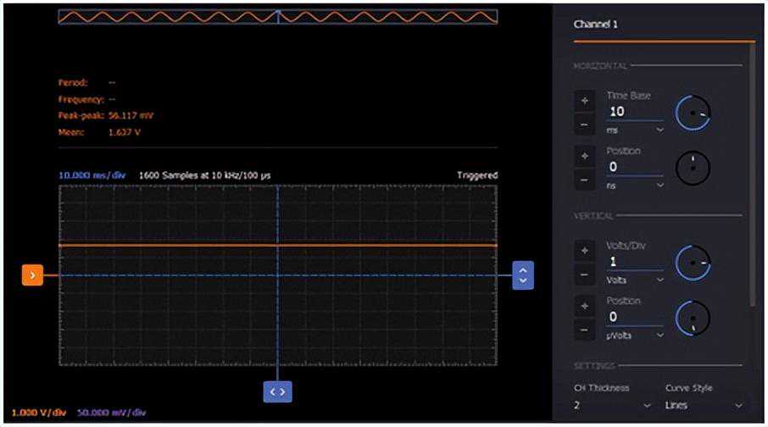The image size is (768, 427).
Task: Open the Time Base unit dropdown
Action: (x=635, y=130)
